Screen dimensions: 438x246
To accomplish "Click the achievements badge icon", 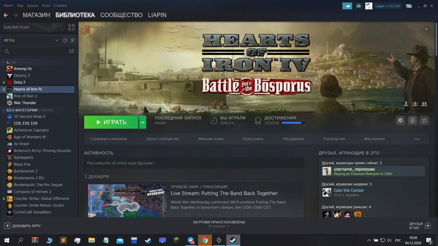I will point(258,120).
